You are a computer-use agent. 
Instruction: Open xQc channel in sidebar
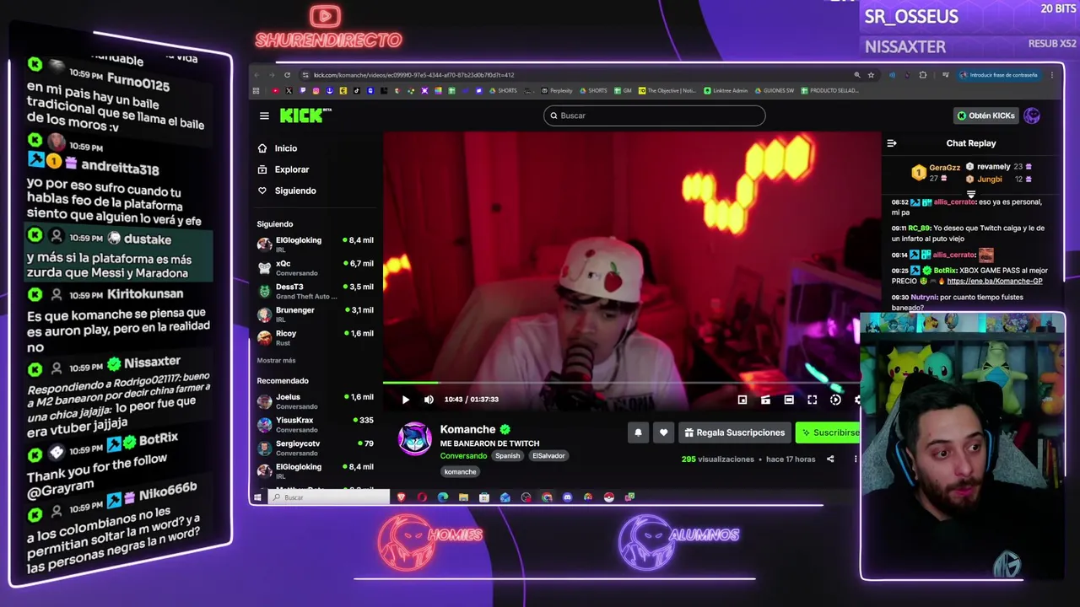[x=315, y=267]
